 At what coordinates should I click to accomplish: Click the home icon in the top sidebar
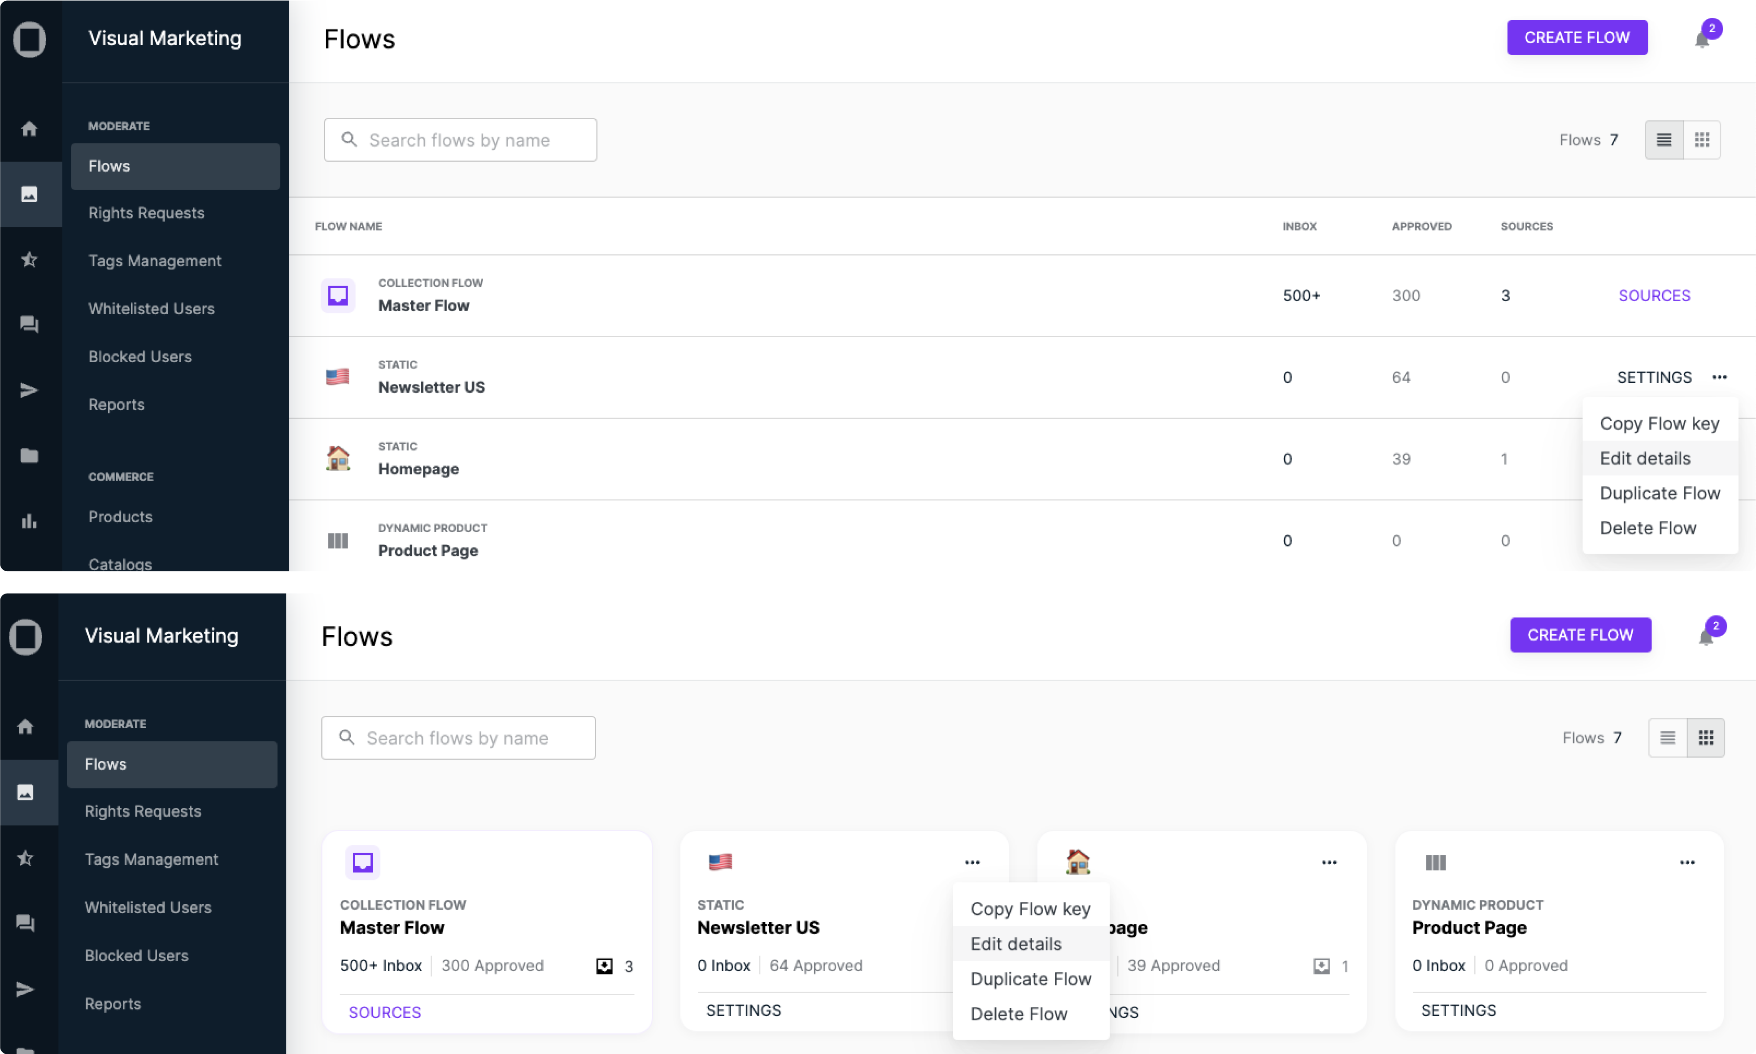(x=29, y=129)
